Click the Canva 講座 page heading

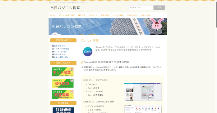tap(90, 41)
